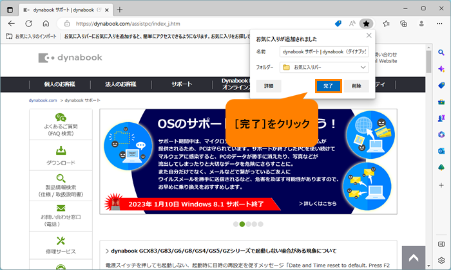
Task: Click the 削除 button
Action: pyautogui.click(x=356, y=85)
